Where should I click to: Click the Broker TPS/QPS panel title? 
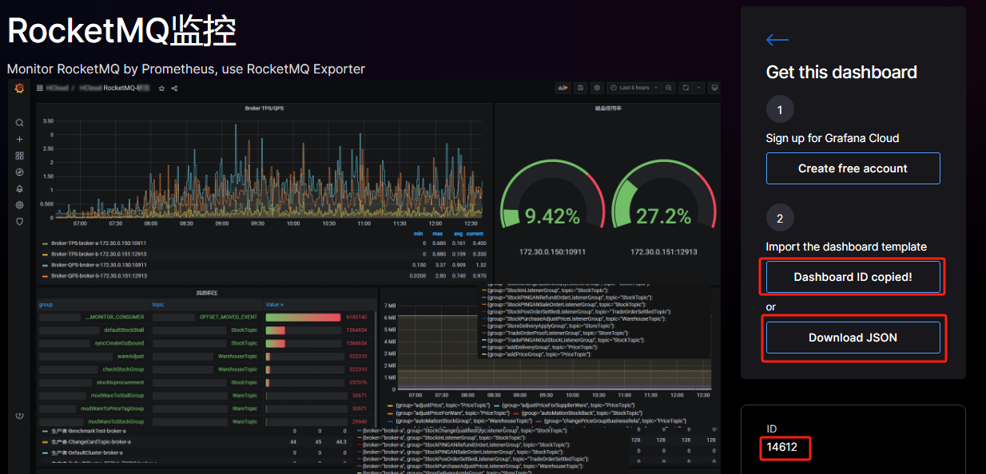pos(264,108)
